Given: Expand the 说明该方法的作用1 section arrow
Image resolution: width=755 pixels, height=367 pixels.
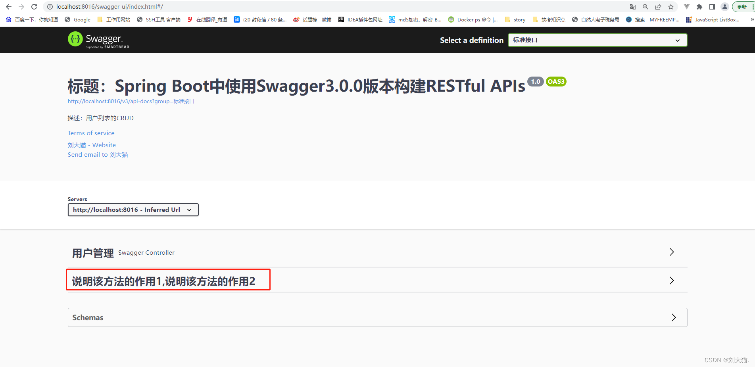Looking at the screenshot, I should tap(672, 281).
